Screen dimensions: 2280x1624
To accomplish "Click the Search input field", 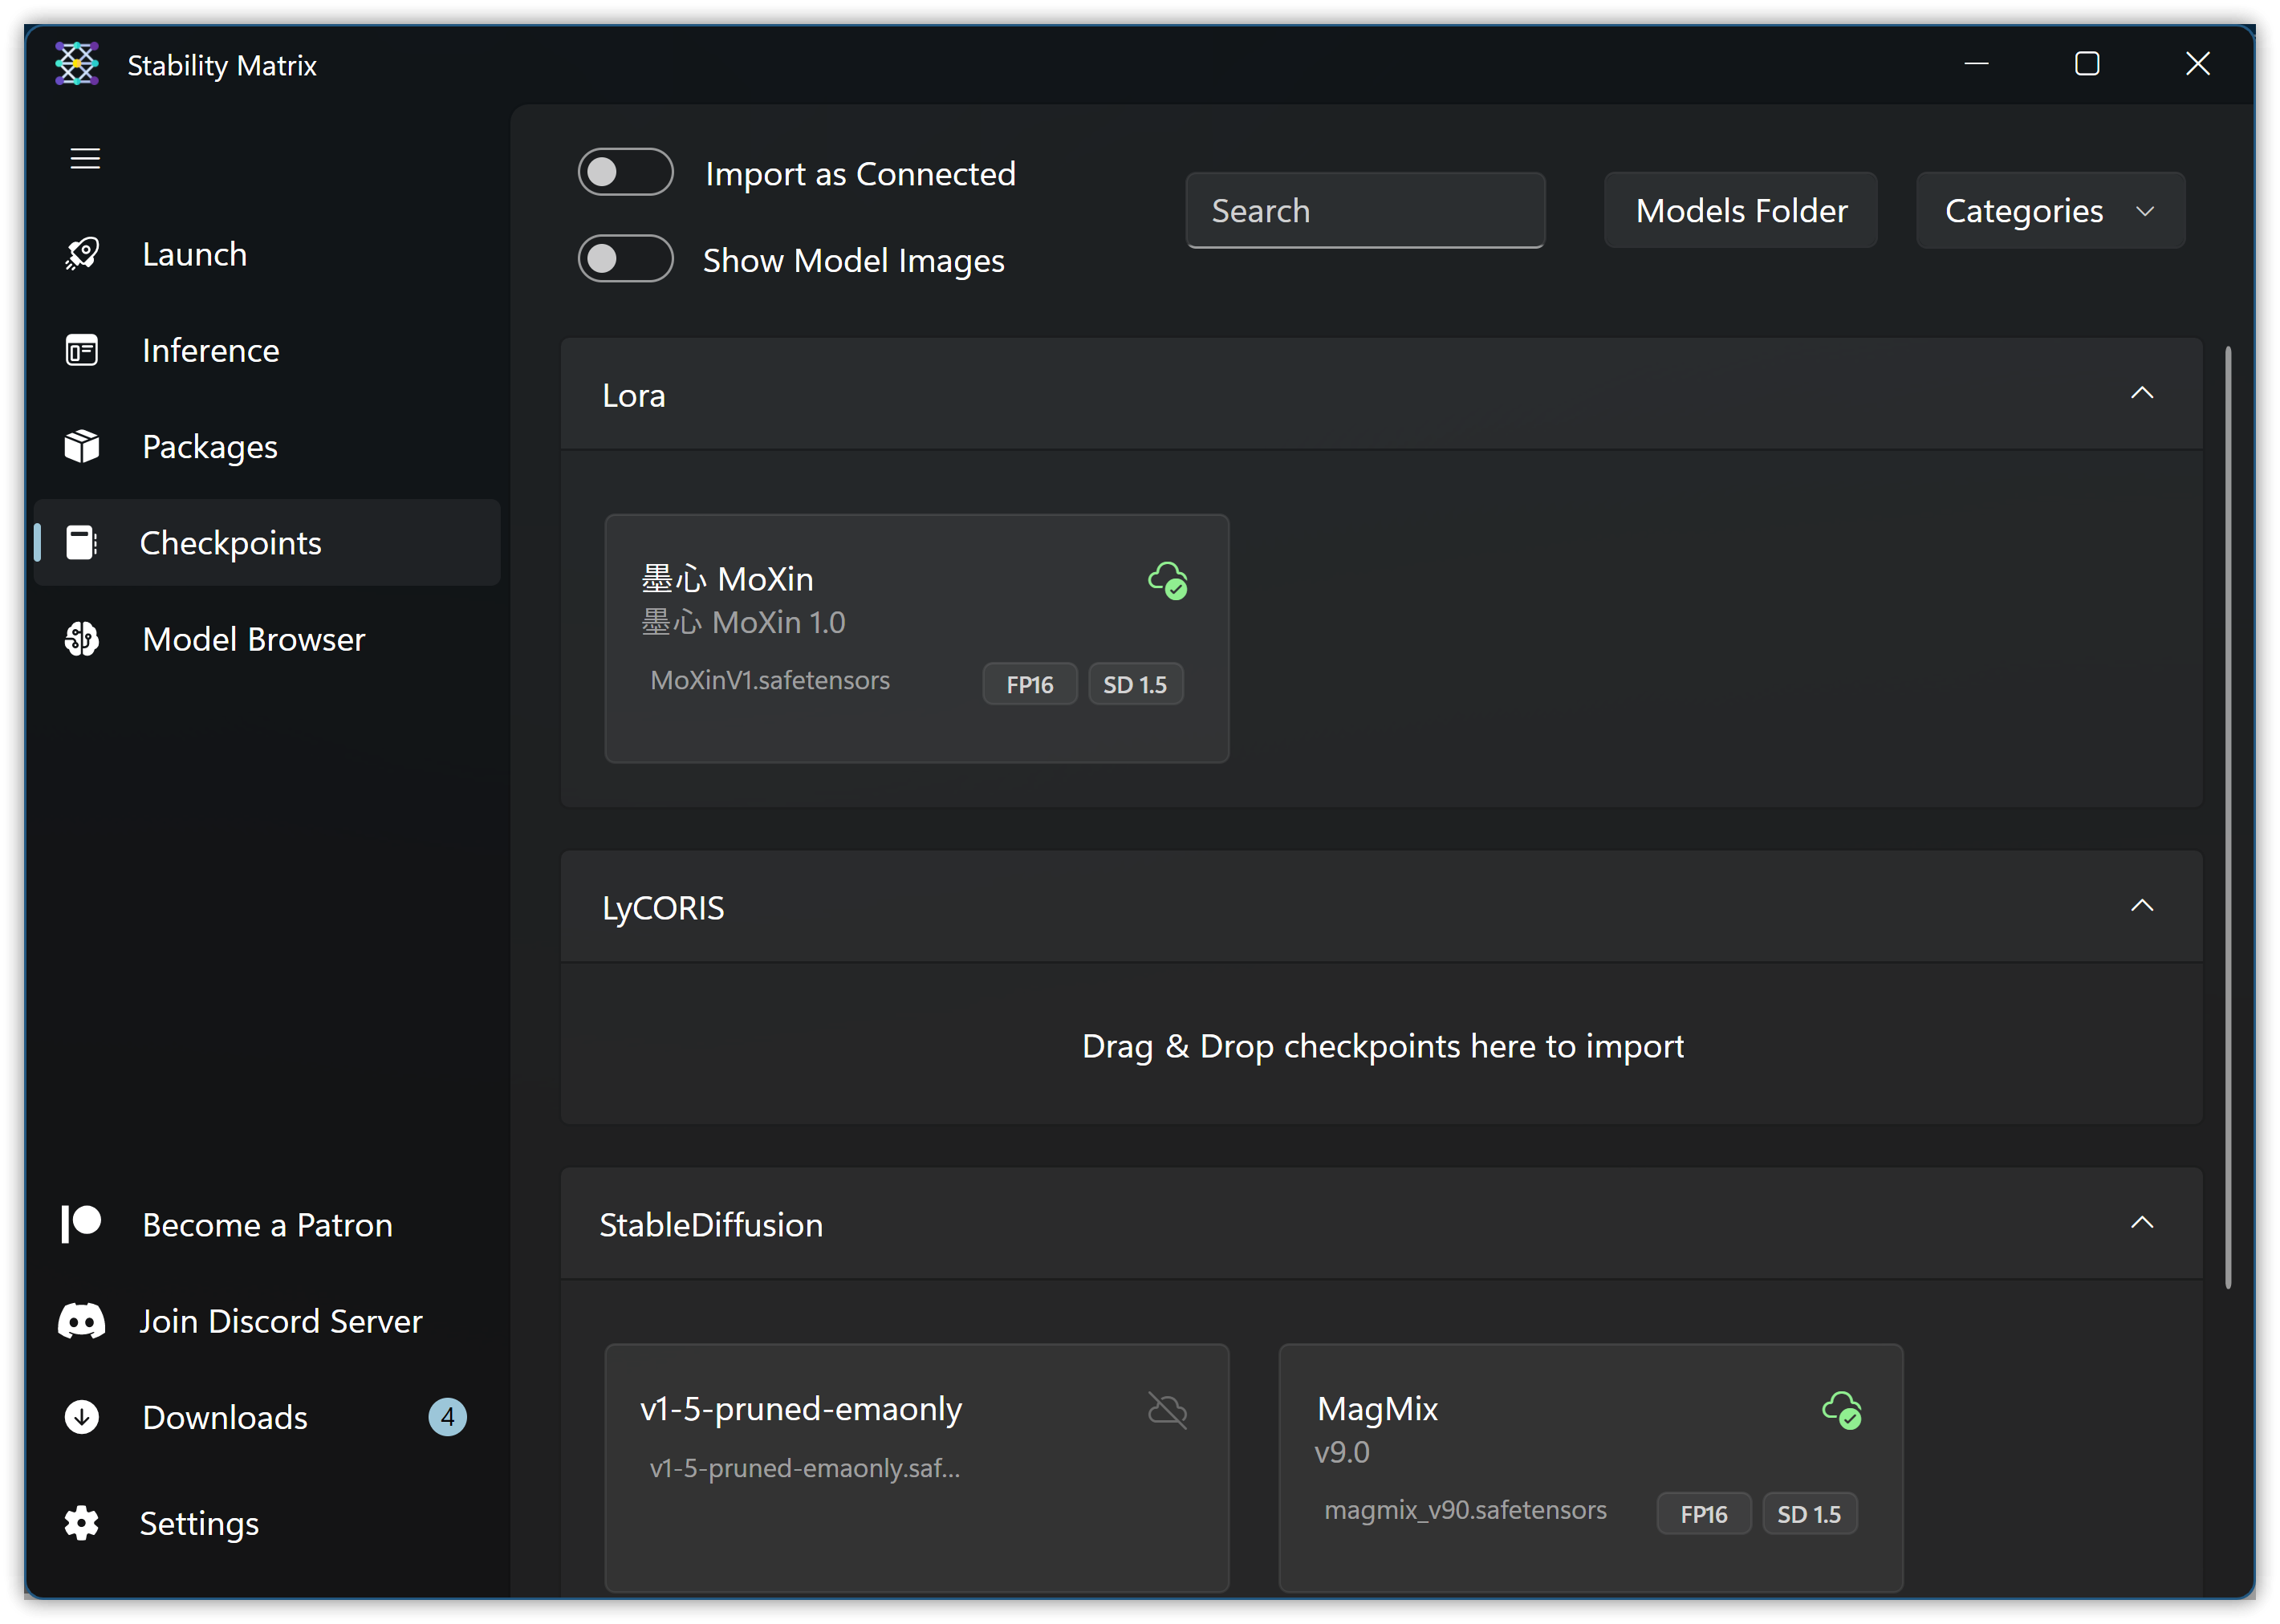I will tap(1364, 211).
